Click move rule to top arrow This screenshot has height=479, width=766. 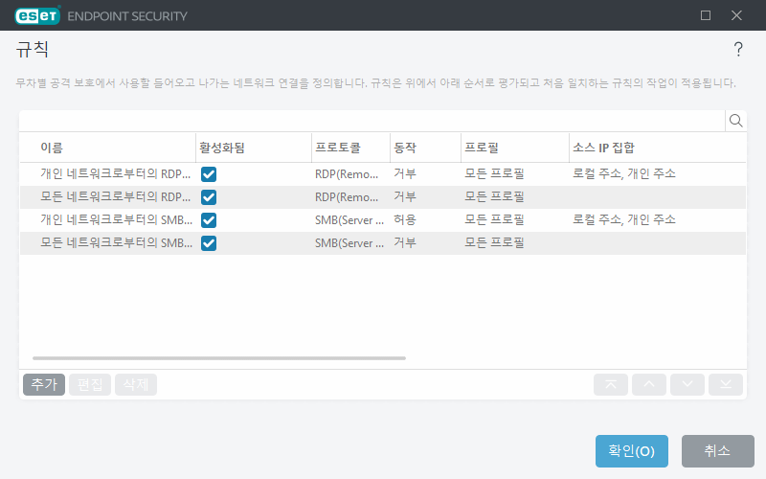click(x=611, y=384)
